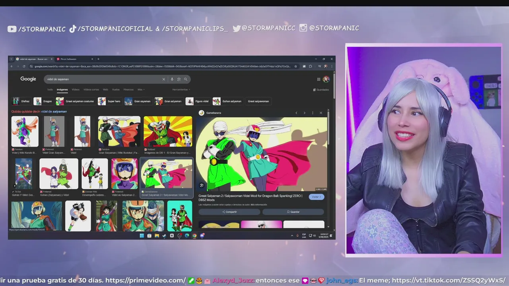Click the 'Visitar' button
509x286 pixels.
[x=317, y=197]
